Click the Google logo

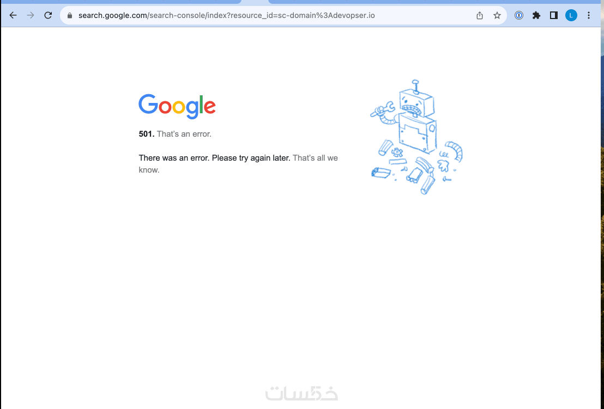(177, 106)
